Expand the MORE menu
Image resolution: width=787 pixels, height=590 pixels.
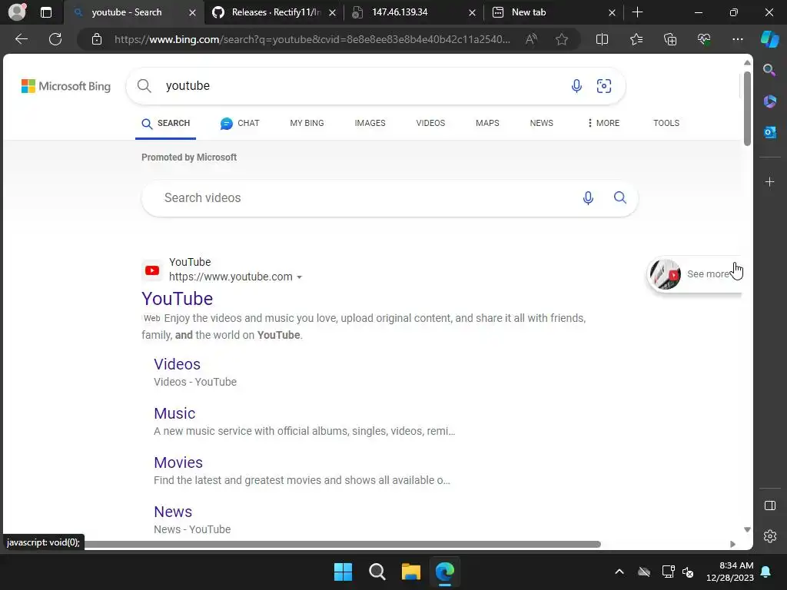coord(603,123)
